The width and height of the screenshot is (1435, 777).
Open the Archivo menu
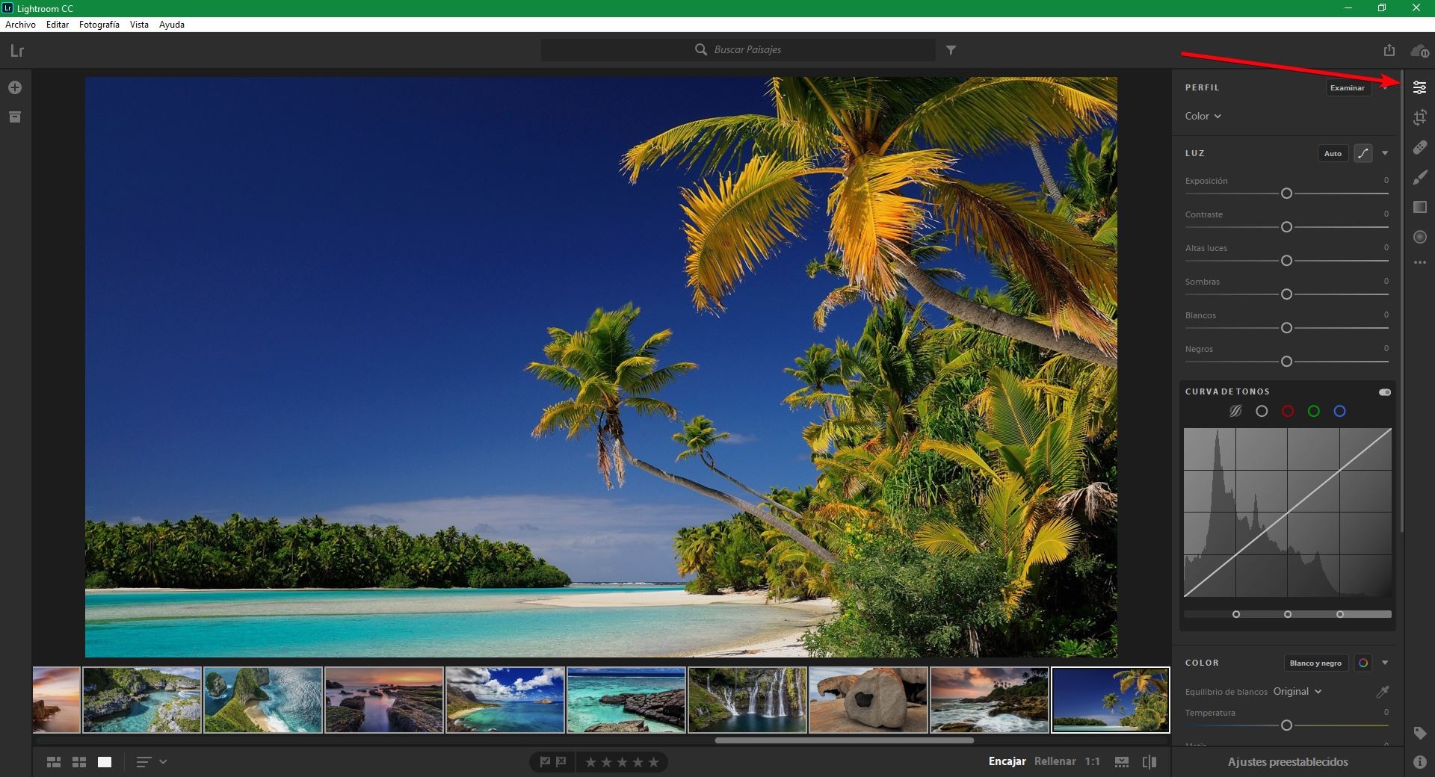tap(20, 25)
